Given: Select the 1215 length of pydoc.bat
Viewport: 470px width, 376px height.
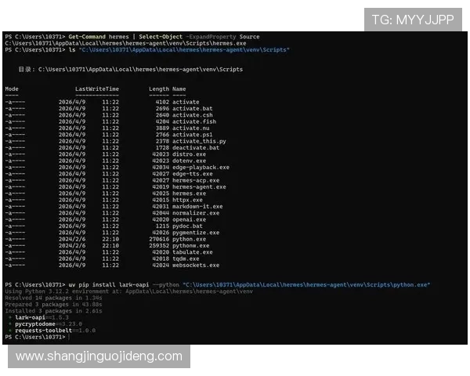Looking at the screenshot, I should tap(162, 226).
